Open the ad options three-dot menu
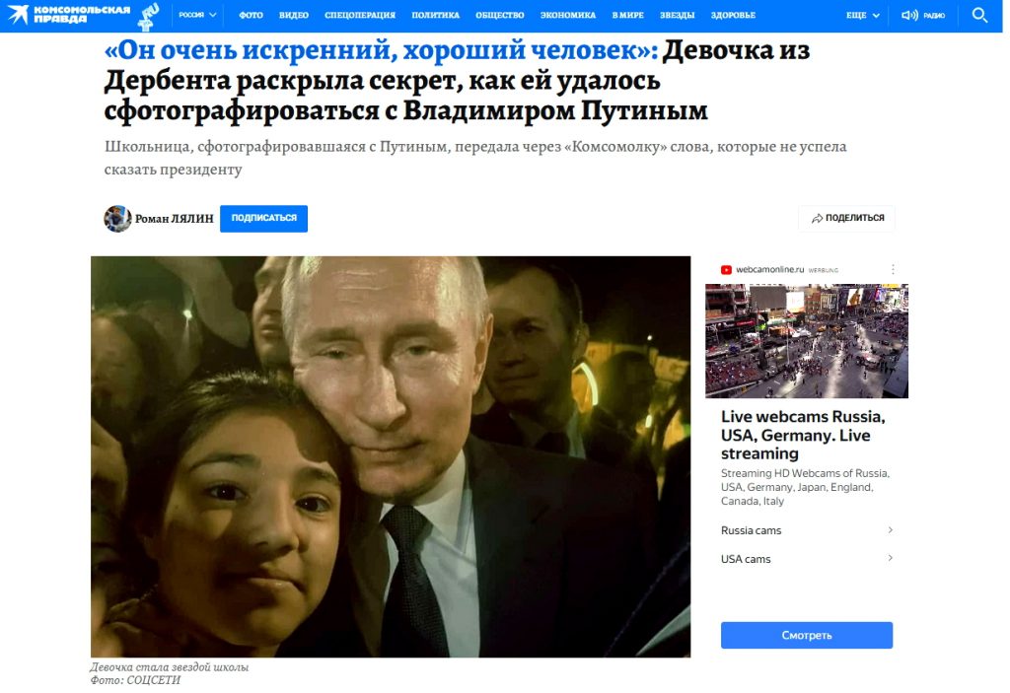Viewport: 1010px width, 693px height. click(893, 269)
